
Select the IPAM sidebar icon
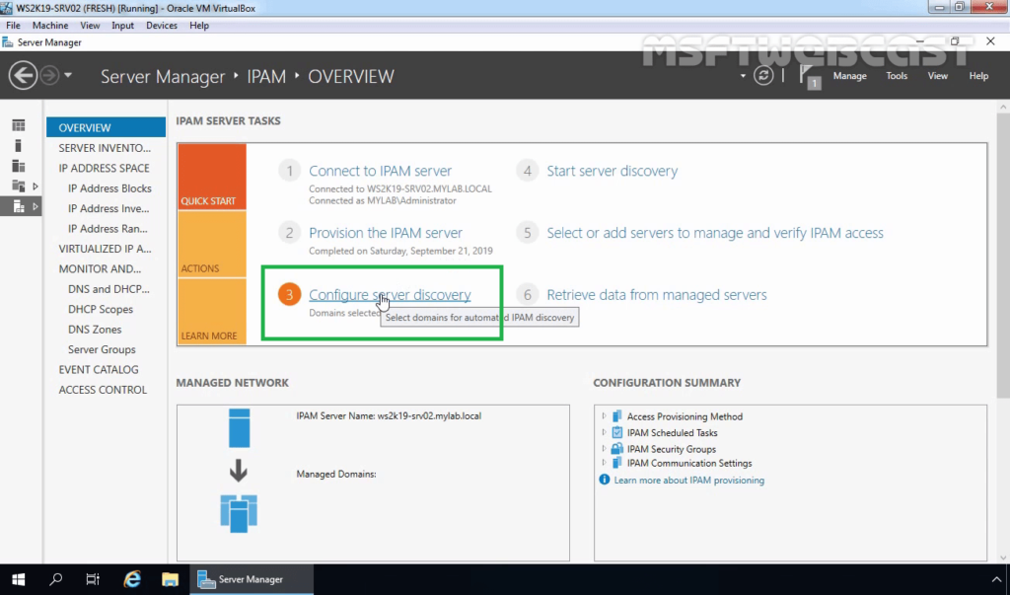(x=19, y=207)
